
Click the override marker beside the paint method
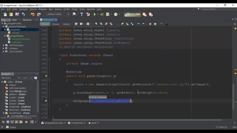click(x=46, y=76)
